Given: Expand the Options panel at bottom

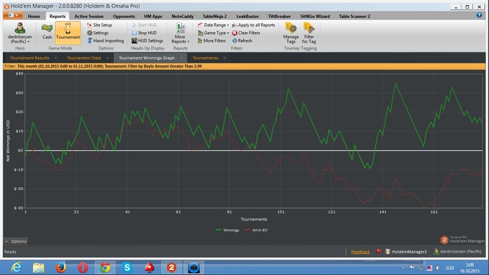Looking at the screenshot, I should (x=15, y=241).
